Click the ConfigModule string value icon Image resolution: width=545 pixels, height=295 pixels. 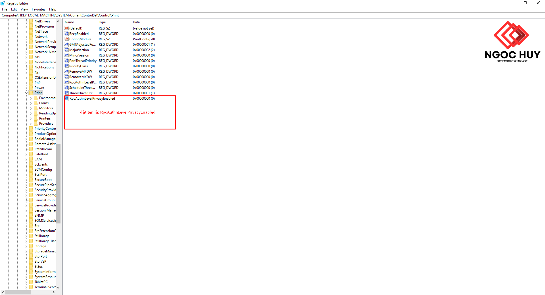click(x=66, y=39)
